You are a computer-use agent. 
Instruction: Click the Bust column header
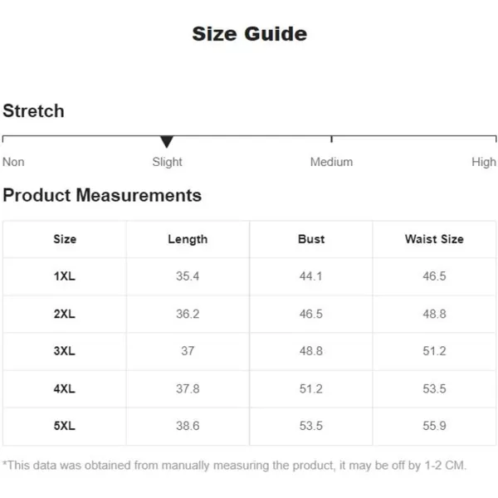pos(311,239)
